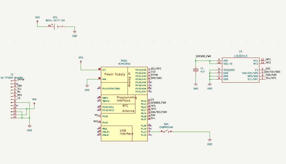Select the BT1 battery symbol
Screen dimensions: 286x164
point(56,26)
